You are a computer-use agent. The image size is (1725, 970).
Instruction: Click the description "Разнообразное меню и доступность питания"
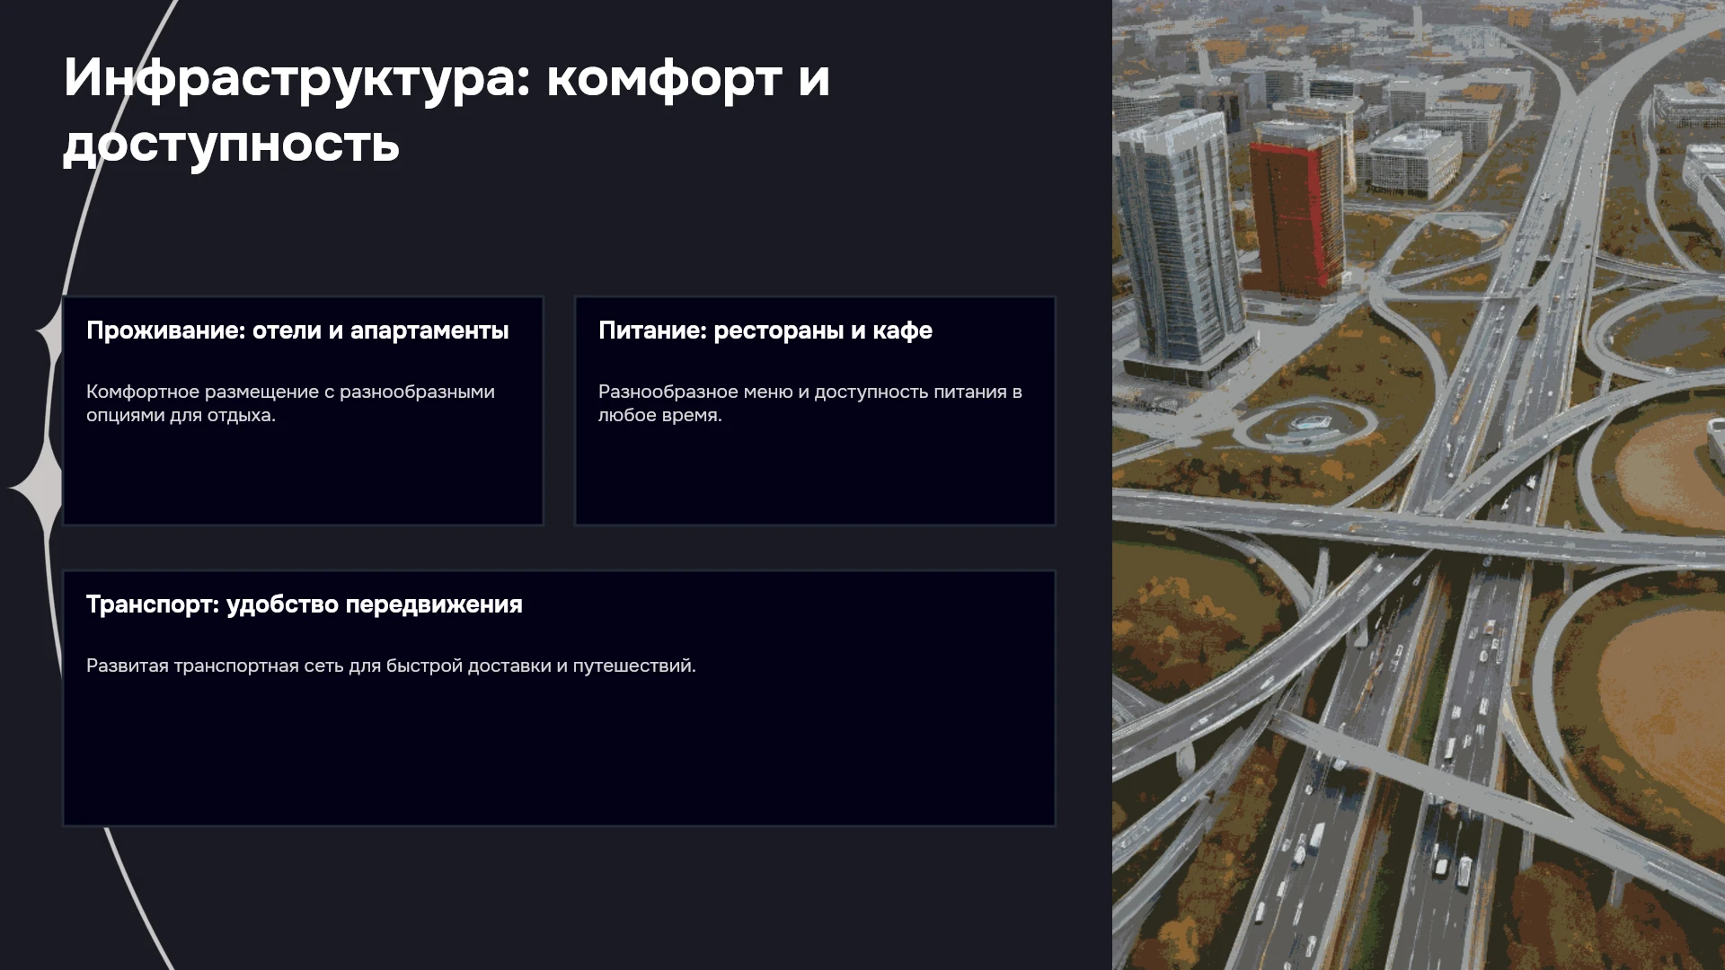[810, 403]
